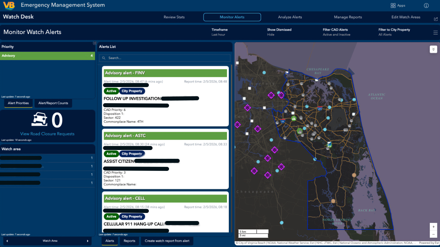Viewport: 440px width, 247px height.
Task: Select the Alert/Report Counts tab
Action: coord(53,103)
